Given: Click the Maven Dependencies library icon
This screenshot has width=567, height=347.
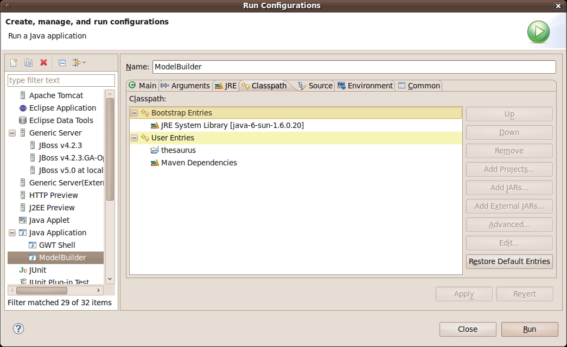Looking at the screenshot, I should click(155, 163).
